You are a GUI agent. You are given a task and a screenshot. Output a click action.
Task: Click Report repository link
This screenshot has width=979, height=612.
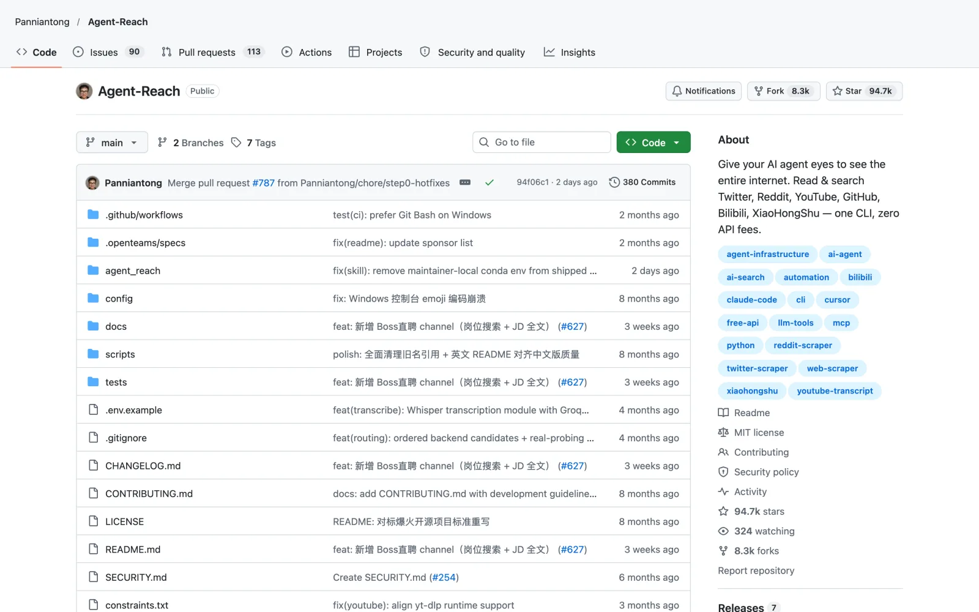(756, 570)
